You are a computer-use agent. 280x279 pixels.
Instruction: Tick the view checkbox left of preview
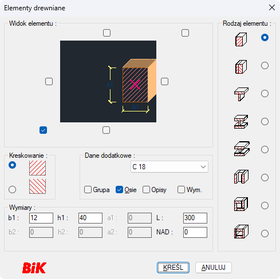(x=49, y=82)
